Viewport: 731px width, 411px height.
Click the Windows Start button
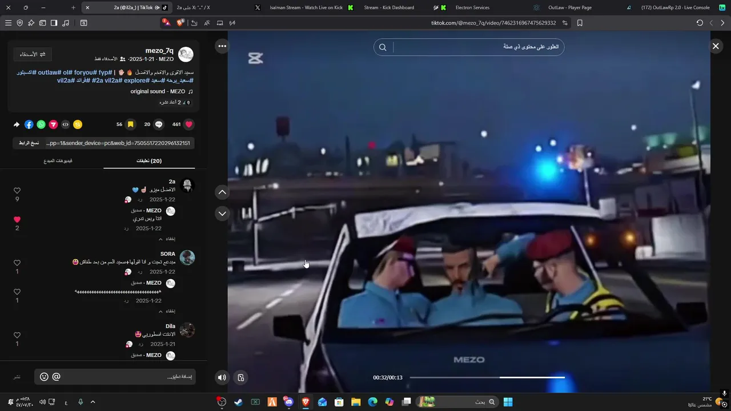click(508, 402)
